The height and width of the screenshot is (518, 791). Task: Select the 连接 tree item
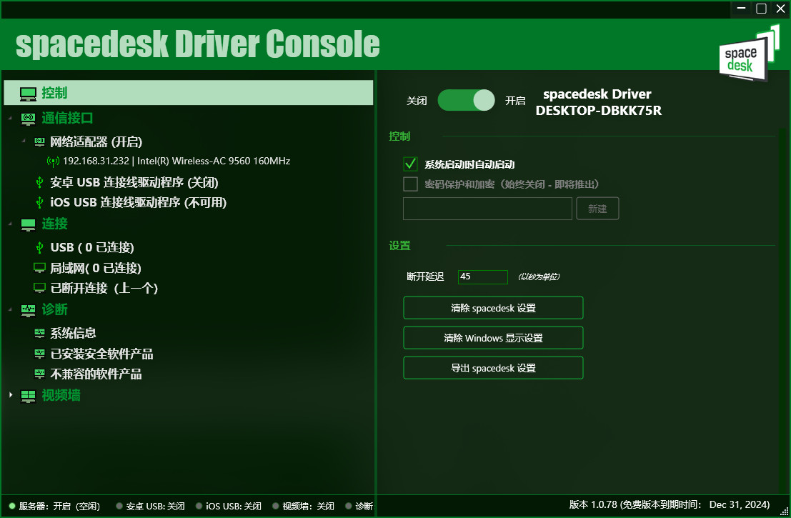point(54,224)
